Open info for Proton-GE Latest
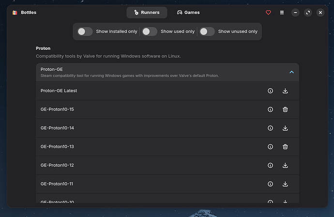 point(270,91)
